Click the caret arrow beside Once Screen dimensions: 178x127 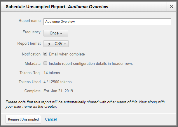(61, 34)
